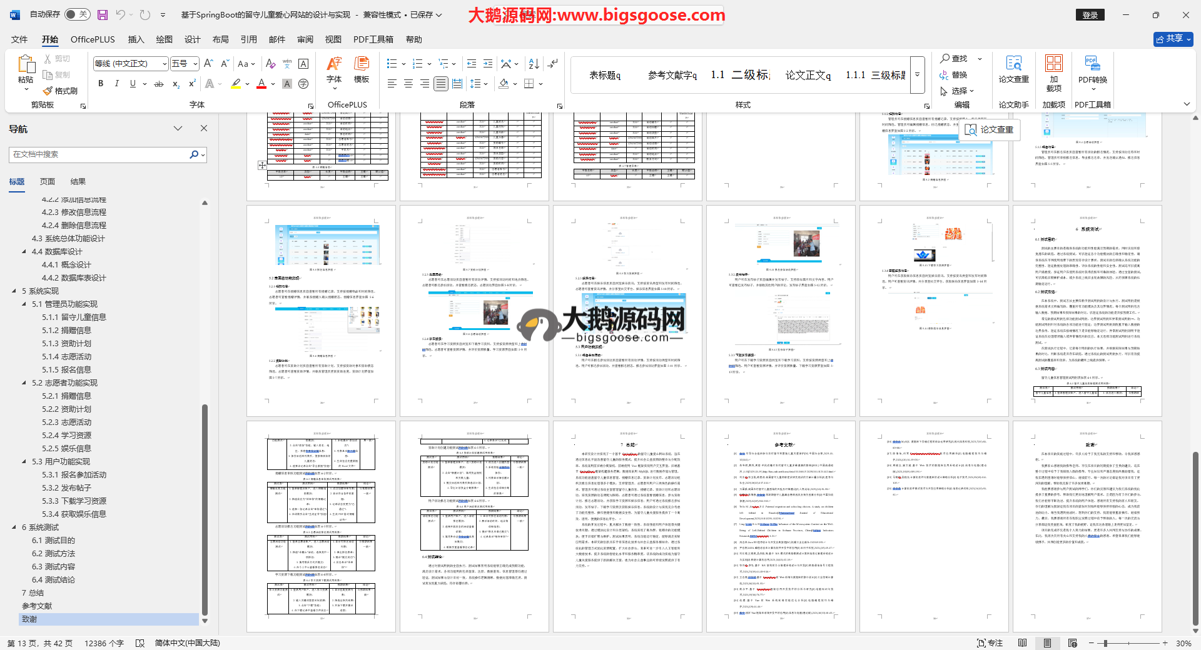Image resolution: width=1201 pixels, height=650 pixels.
Task: Center align the paragraph text
Action: coord(408,84)
